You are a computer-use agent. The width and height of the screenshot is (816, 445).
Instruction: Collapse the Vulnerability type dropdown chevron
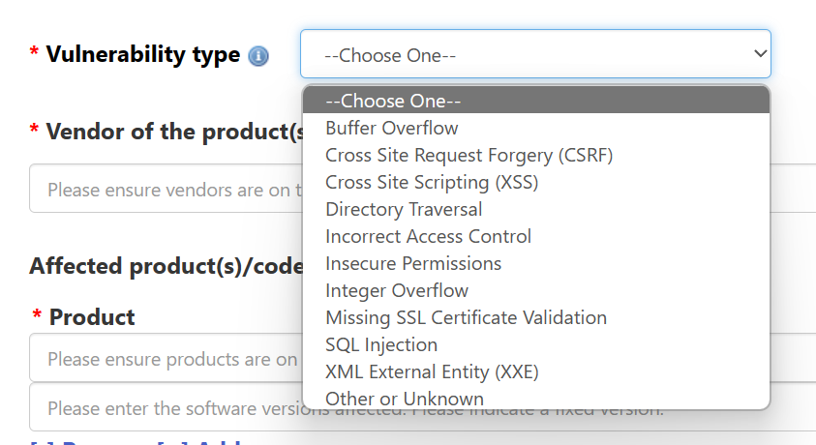pos(760,53)
